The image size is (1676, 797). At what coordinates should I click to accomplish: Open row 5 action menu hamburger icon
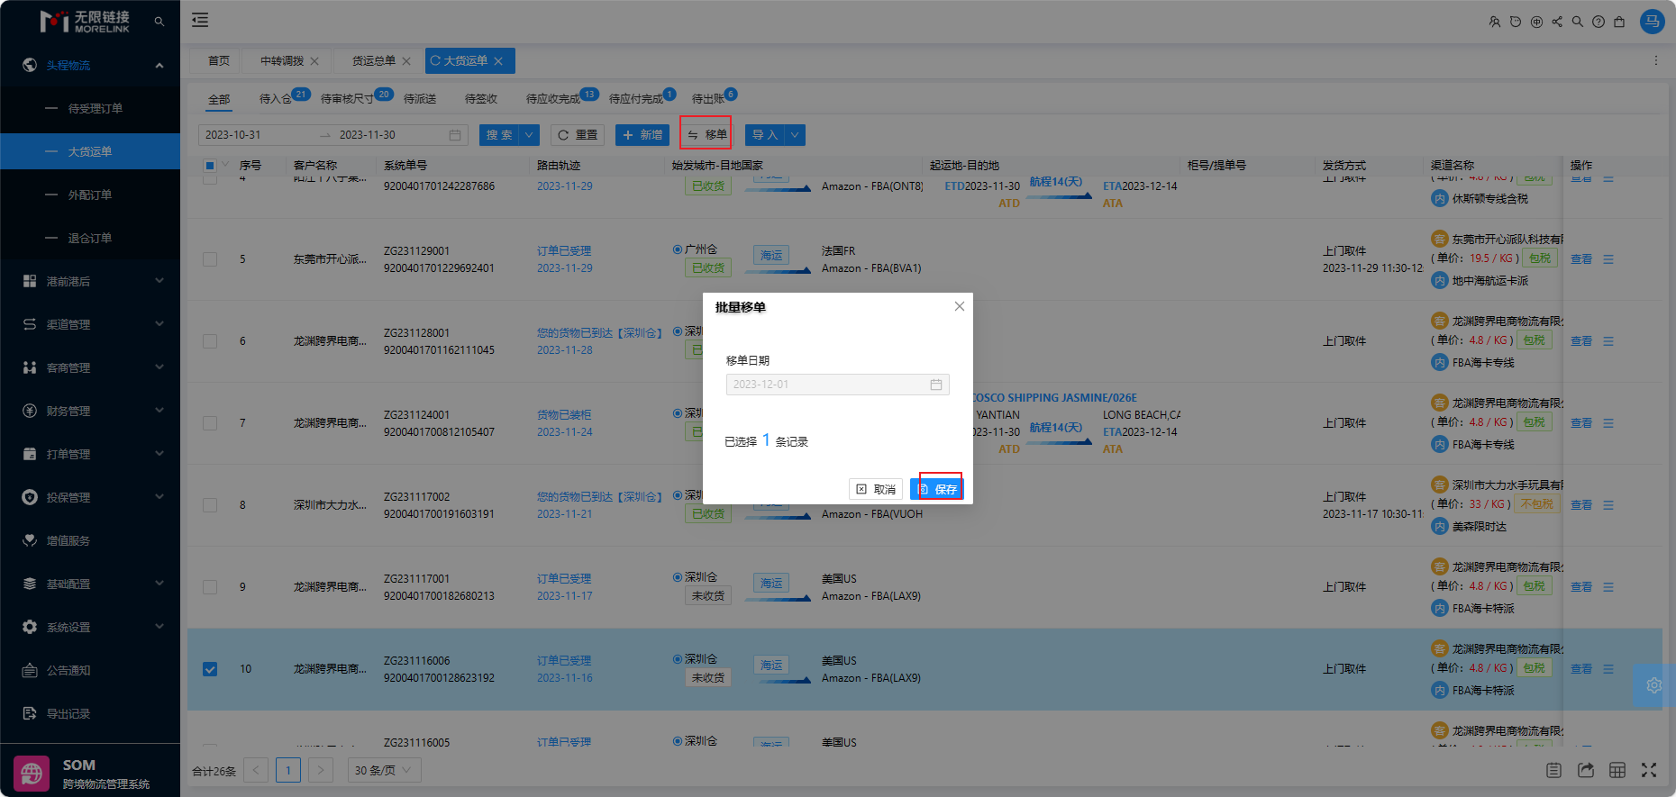click(1608, 259)
